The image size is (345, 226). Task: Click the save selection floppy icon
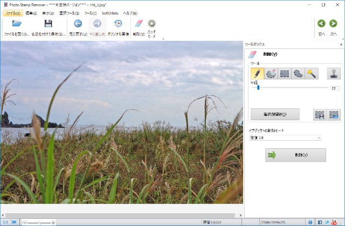[320, 114]
